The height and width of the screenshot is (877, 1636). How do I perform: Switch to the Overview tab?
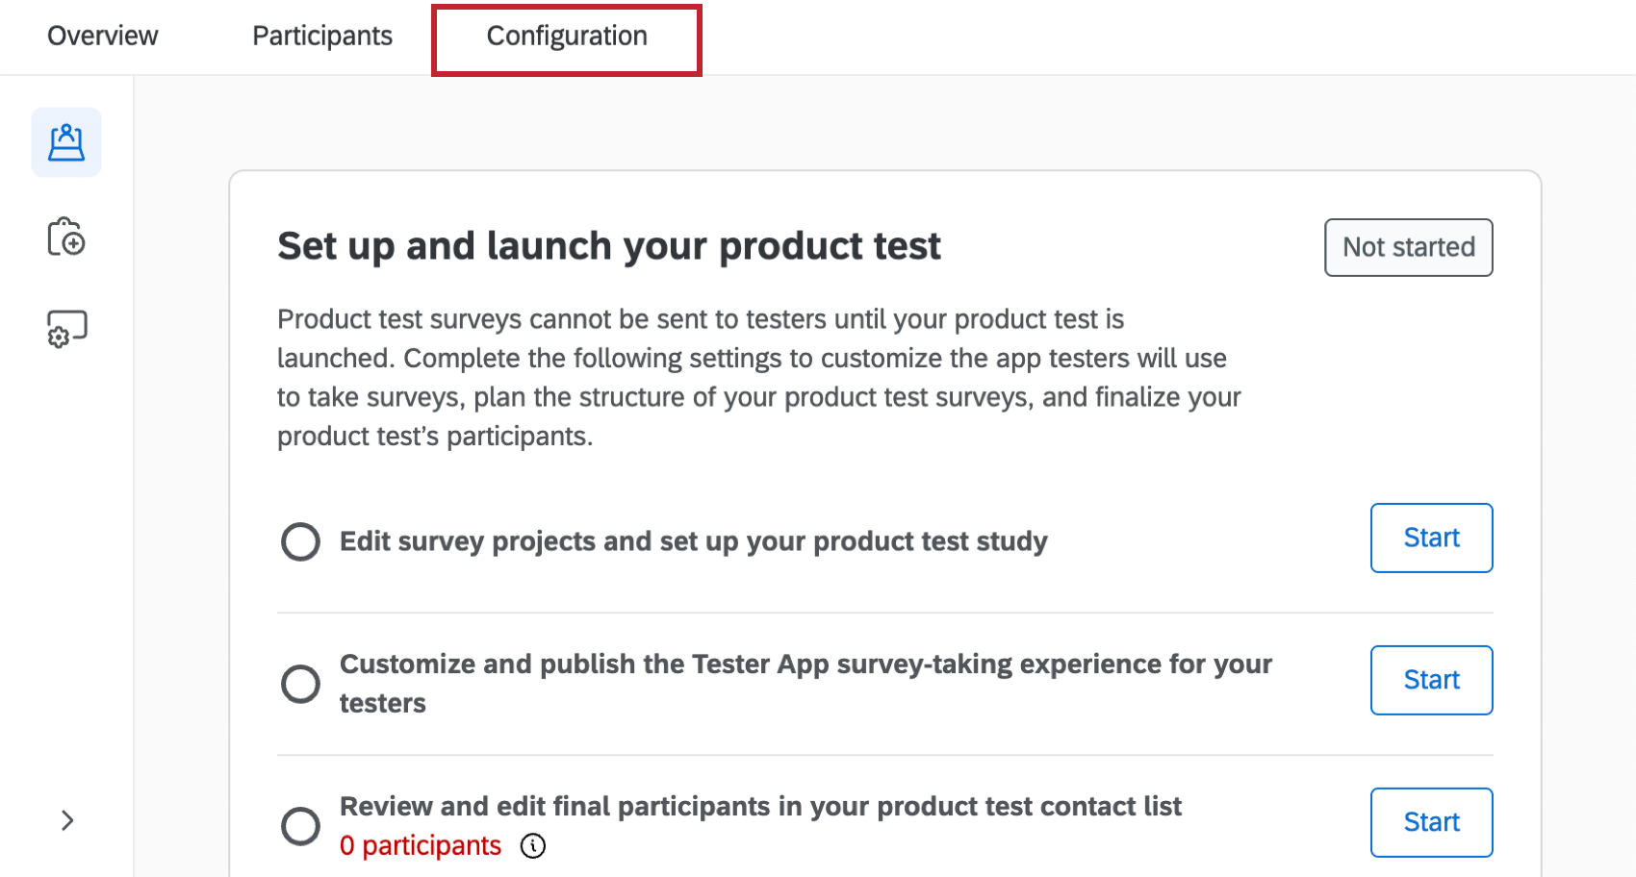(x=102, y=36)
